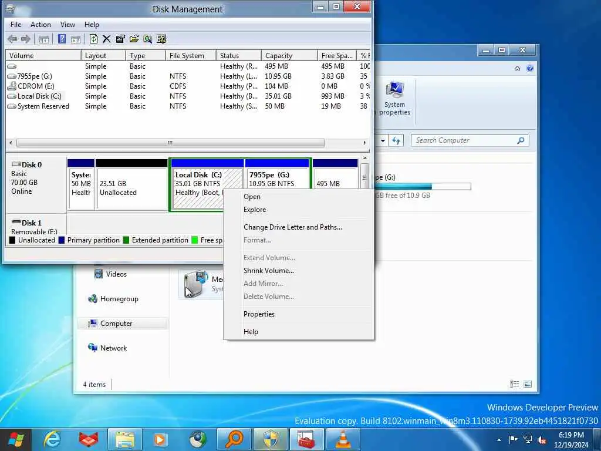601x451 pixels.
Task: Click the blue Help question mark toolbar icon
Action: pos(62,39)
